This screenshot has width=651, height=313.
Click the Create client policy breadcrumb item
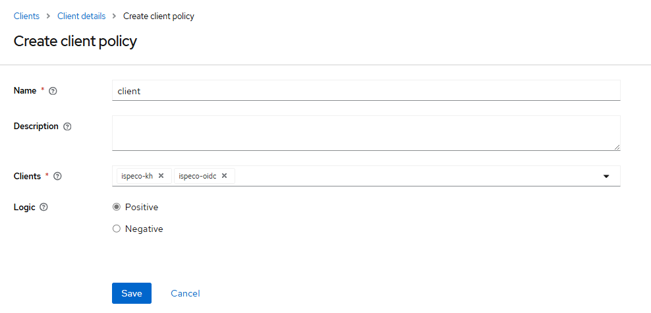pos(159,16)
